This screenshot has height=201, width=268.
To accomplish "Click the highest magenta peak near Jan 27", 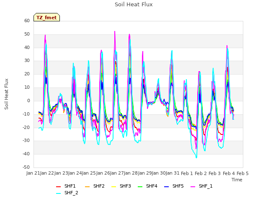I will click(x=115, y=31).
